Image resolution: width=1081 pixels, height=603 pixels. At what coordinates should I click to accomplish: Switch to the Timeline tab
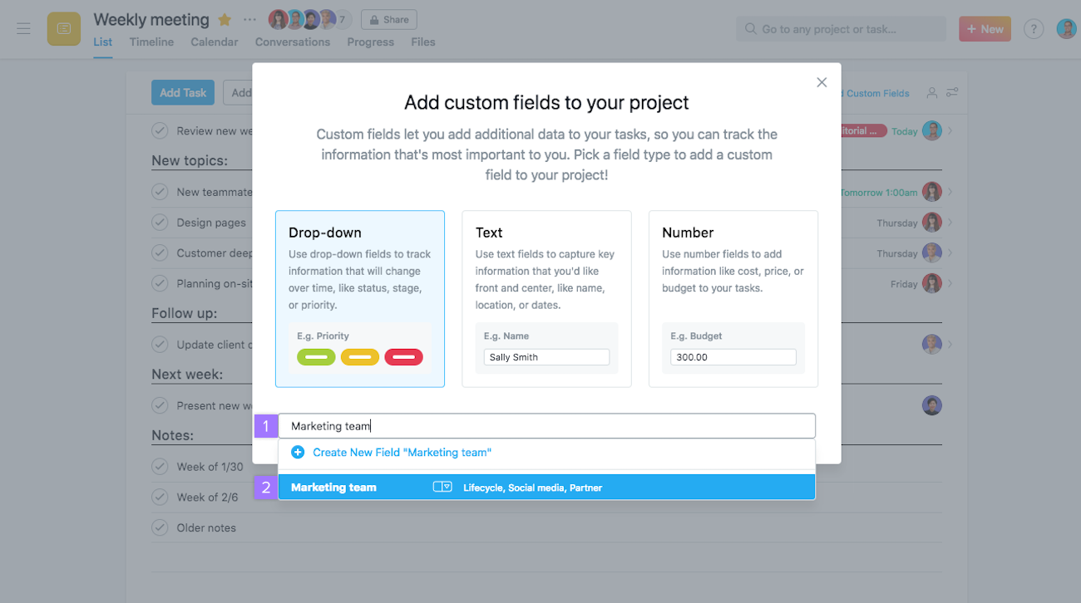click(x=151, y=42)
